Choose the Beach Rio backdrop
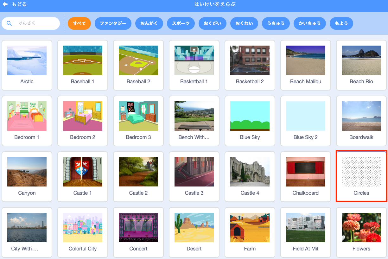The image size is (388, 259). click(361, 65)
